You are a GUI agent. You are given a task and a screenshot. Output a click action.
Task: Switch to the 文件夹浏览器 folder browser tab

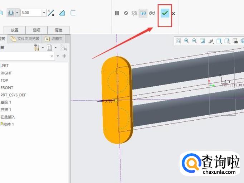coord(25,39)
